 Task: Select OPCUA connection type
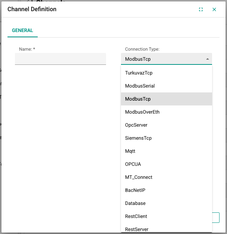tap(167, 164)
